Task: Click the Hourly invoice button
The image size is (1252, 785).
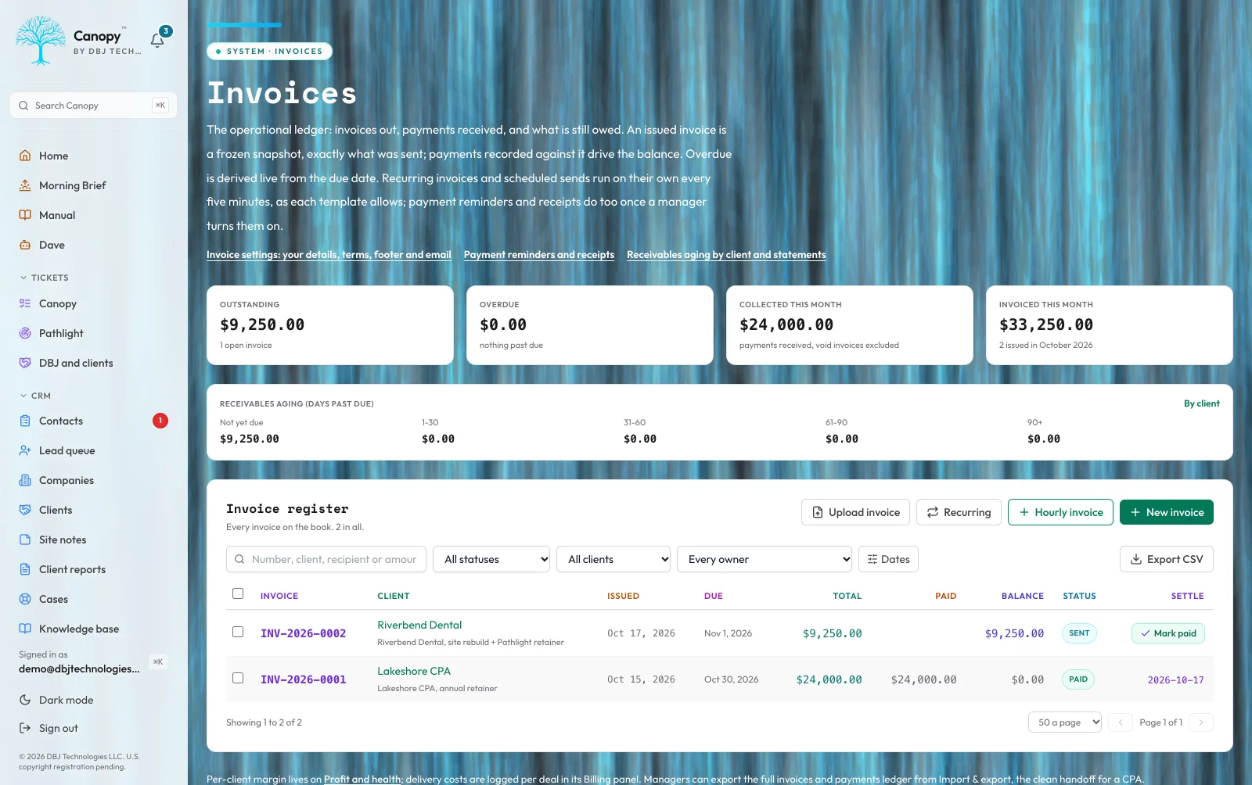Action: click(x=1060, y=512)
